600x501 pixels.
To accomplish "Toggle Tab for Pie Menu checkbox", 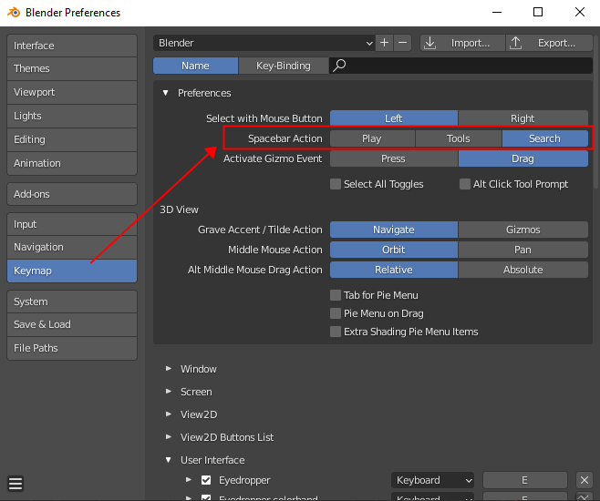I will click(336, 295).
